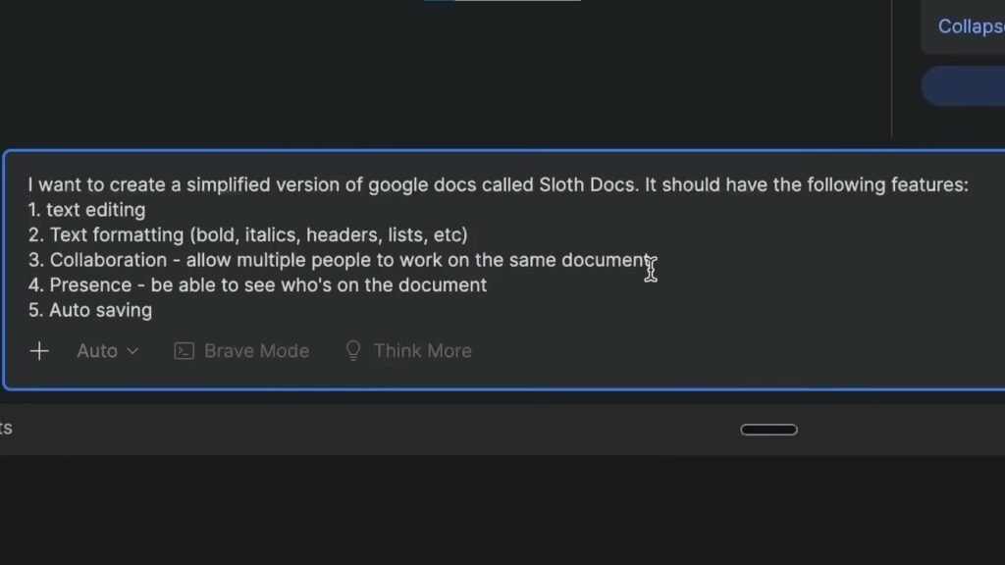Click the lightbulb icon beside Think More
This screenshot has width=1005, height=565.
tap(353, 351)
